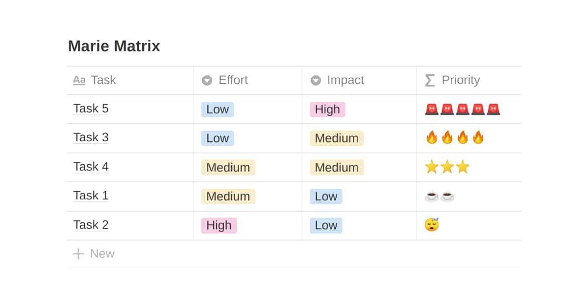This screenshot has height=308, width=588.
Task: Select the High impact tag on Task 5
Action: click(327, 109)
